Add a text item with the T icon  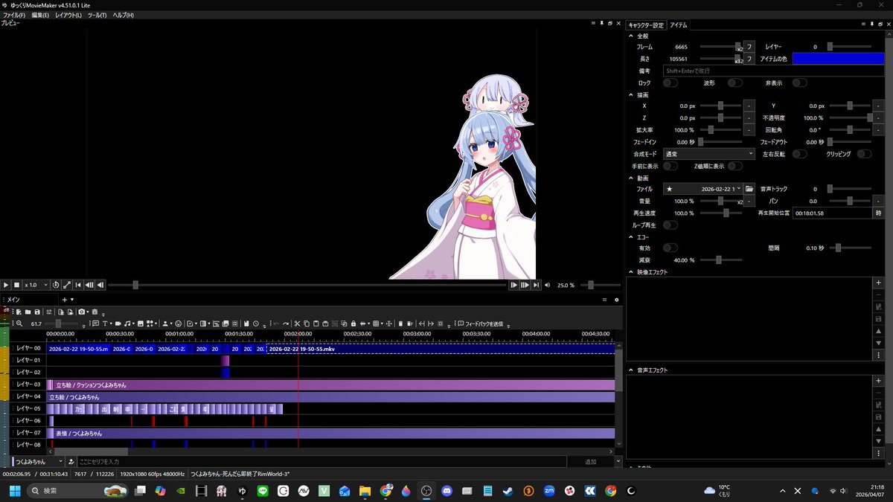[x=105, y=324]
